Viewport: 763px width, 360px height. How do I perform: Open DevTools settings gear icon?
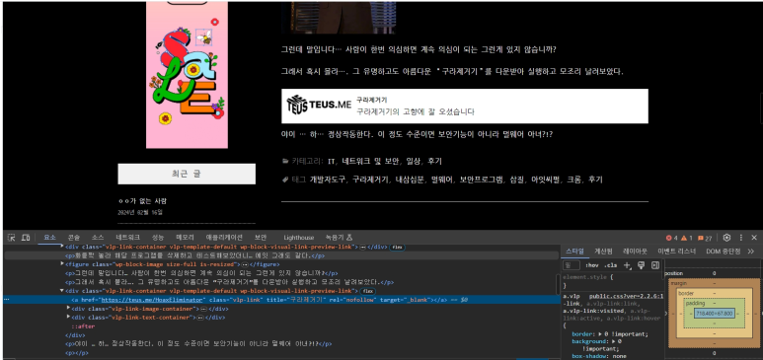[x=727, y=238]
